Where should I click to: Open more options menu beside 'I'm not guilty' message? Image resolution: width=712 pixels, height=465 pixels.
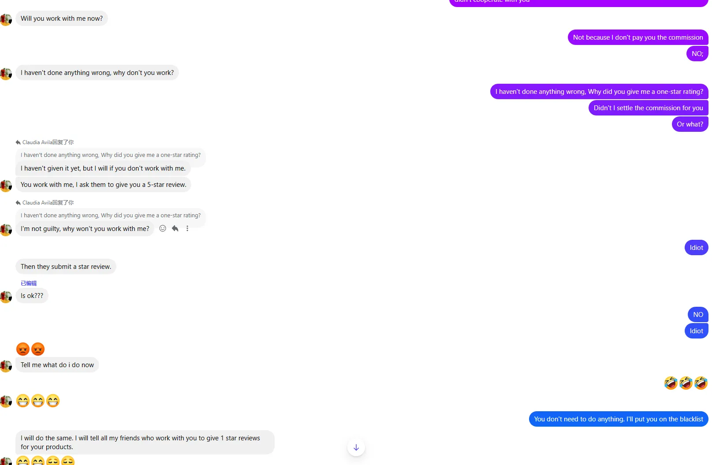[187, 228]
